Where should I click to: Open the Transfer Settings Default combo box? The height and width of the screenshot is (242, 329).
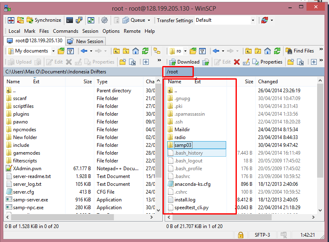click(x=225, y=20)
